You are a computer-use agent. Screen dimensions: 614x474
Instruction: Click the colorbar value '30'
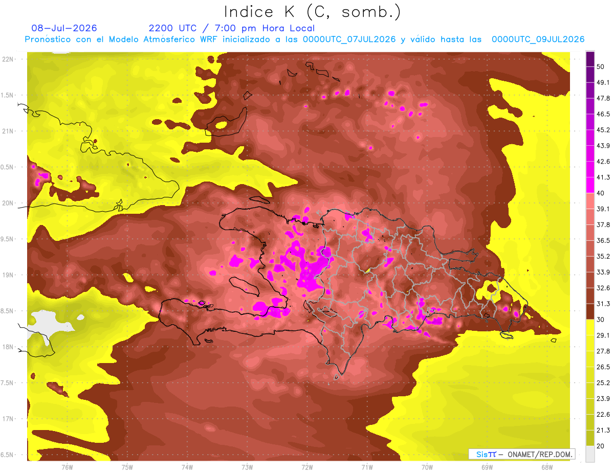click(601, 320)
